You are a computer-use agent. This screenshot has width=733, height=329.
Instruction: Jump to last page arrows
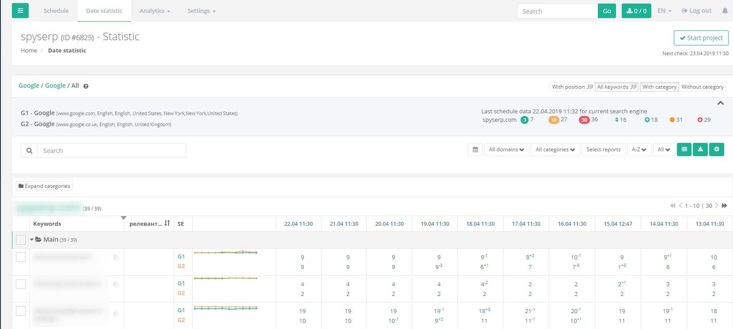[x=724, y=206]
